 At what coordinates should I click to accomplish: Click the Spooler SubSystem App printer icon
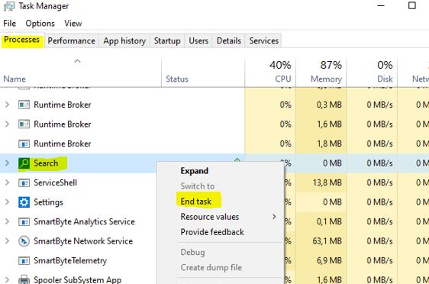click(x=24, y=279)
